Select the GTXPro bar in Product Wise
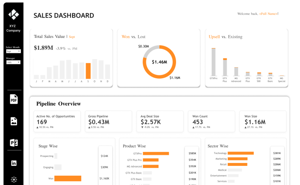The image size is (300, 185). (156, 154)
